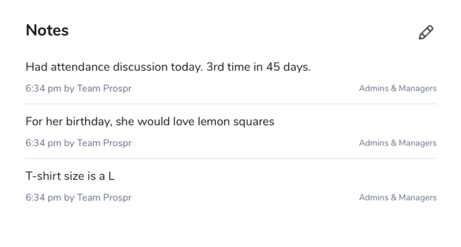
Task: Select the T-shirt size note text
Action: [x=70, y=176]
